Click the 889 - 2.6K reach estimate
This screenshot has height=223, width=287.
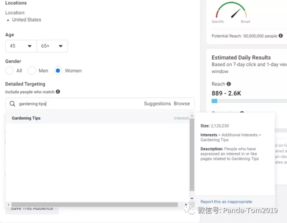[226, 93]
